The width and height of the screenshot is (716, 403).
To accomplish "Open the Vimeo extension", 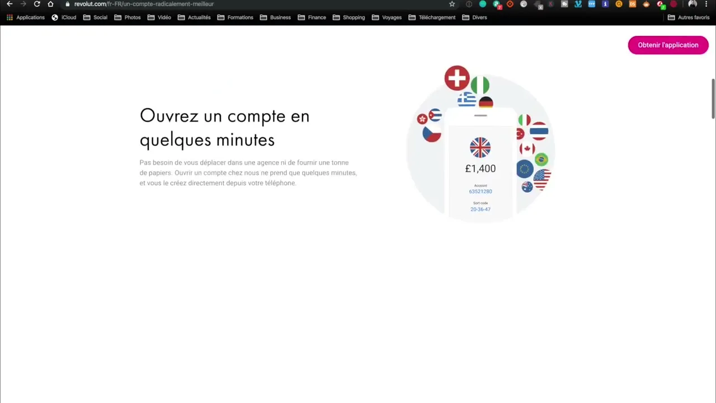I will [x=578, y=4].
